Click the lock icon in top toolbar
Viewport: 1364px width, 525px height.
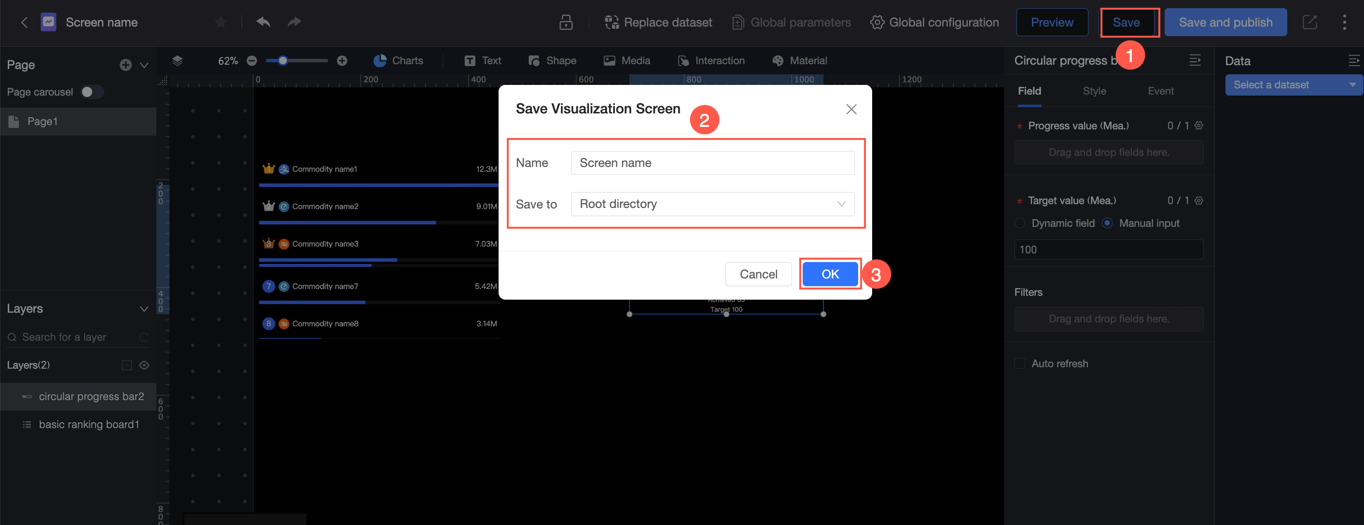click(x=566, y=22)
